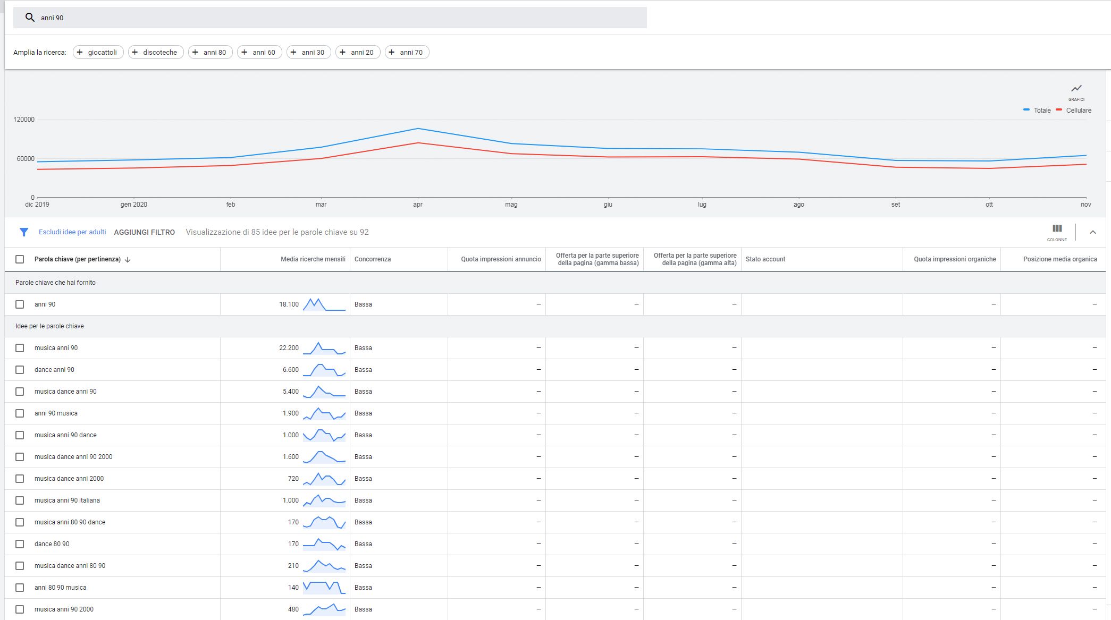Click AGGIUNGI FILTRO
Screen dimensions: 1111x620
(145, 232)
